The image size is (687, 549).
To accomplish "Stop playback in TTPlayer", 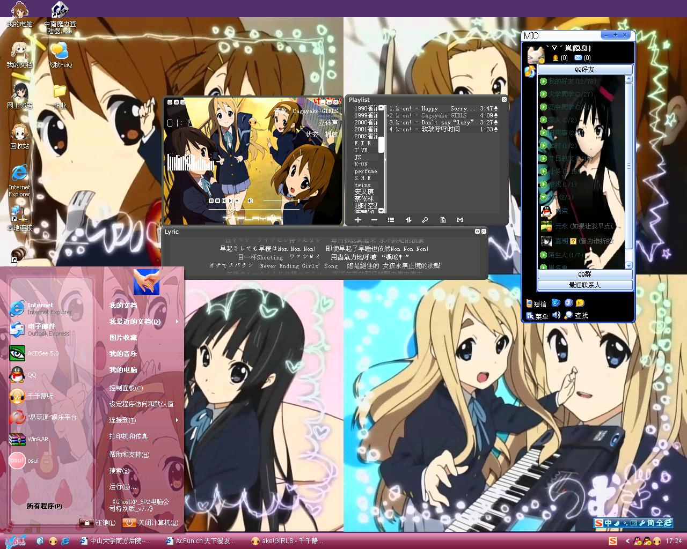I will 217,201.
